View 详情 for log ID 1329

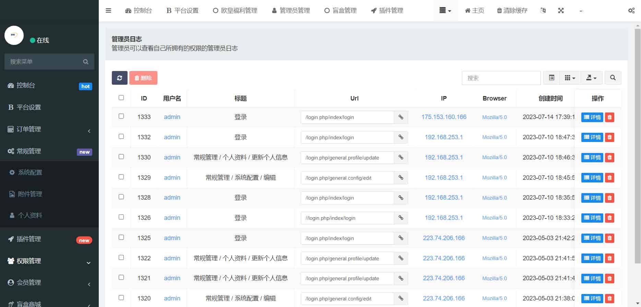pos(592,178)
